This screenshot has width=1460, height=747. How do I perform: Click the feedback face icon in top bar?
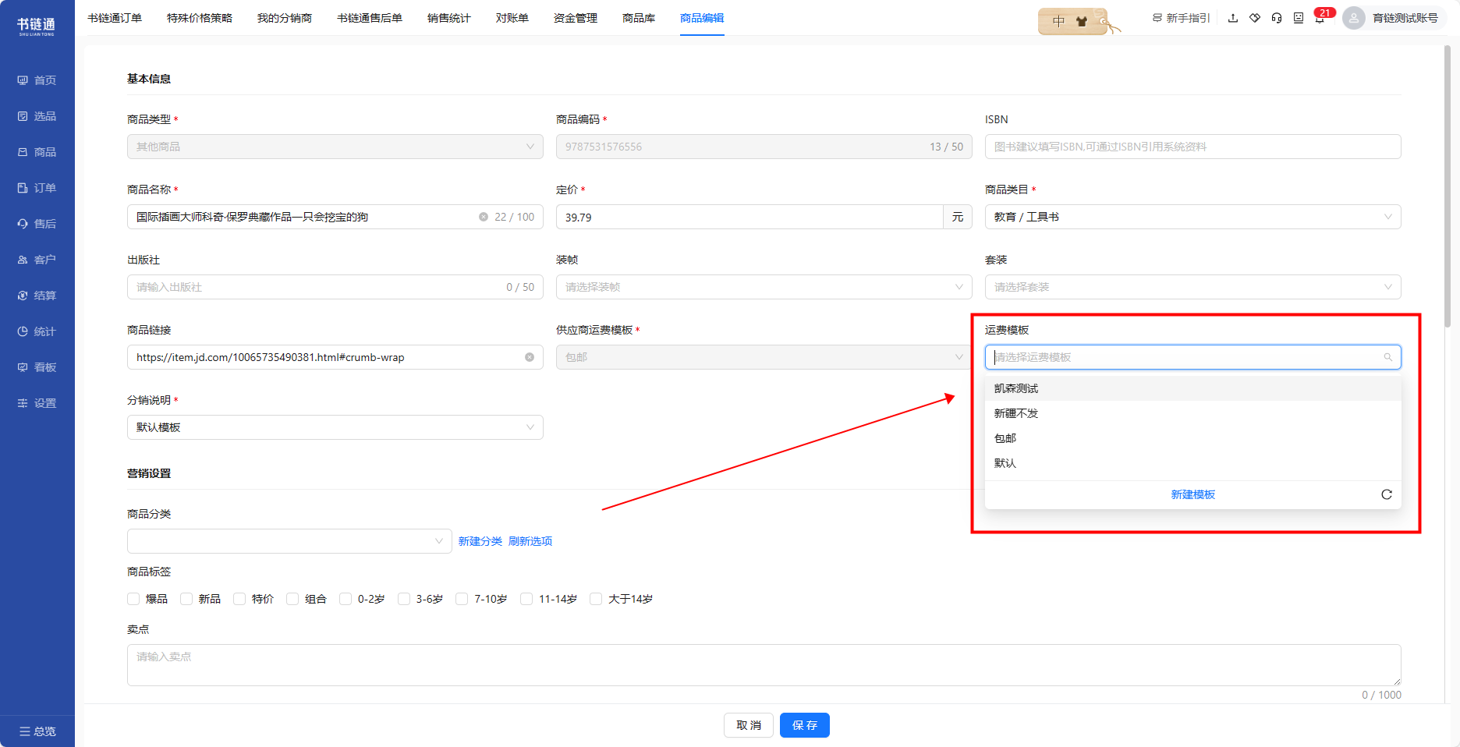(1299, 18)
